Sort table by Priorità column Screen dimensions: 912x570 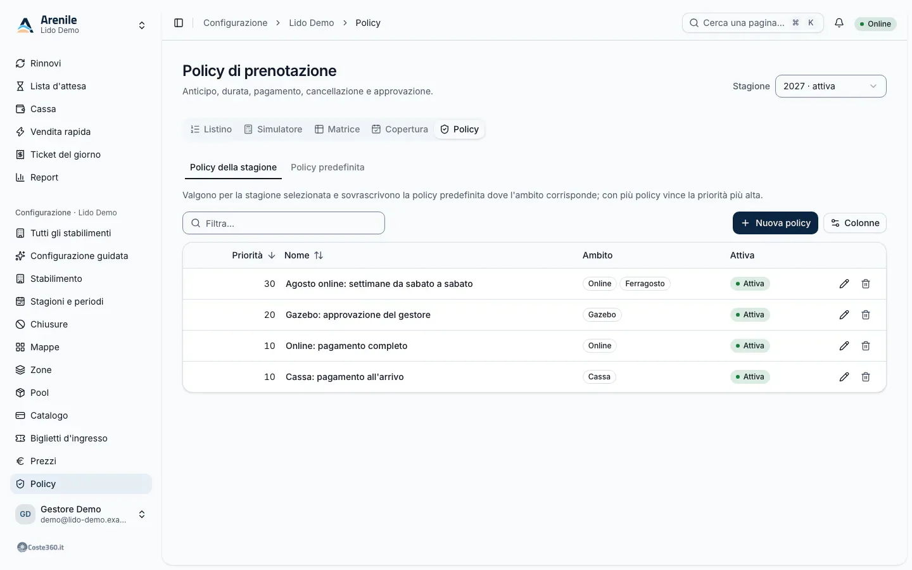tap(253, 255)
